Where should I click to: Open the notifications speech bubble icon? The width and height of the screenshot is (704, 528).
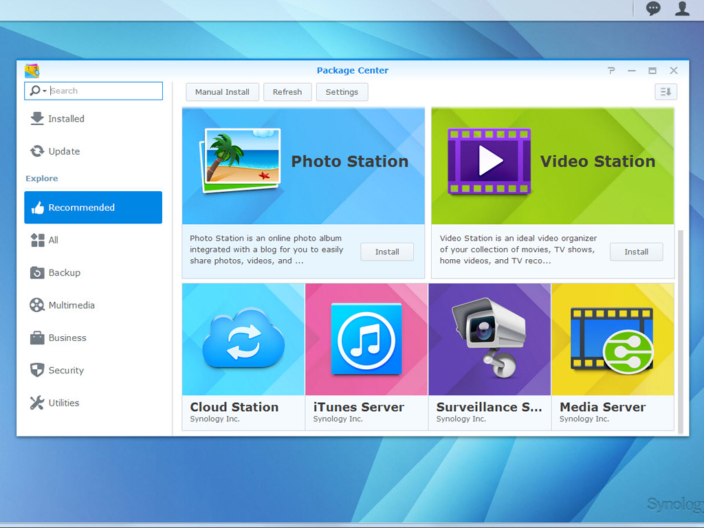(x=653, y=8)
